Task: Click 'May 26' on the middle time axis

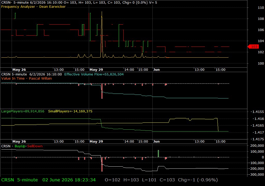Action: click(19, 142)
